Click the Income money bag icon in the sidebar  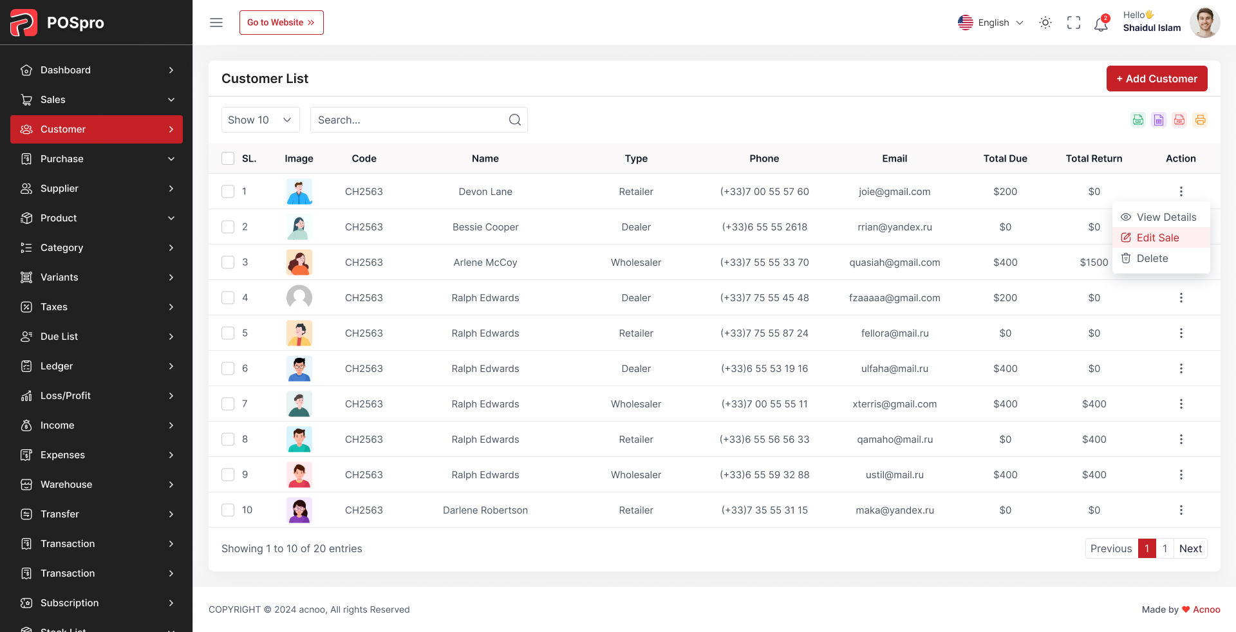[x=26, y=425]
